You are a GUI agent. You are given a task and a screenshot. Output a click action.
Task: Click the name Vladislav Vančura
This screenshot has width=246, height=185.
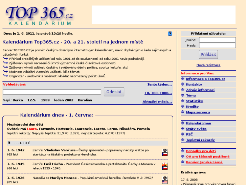point(60,150)
